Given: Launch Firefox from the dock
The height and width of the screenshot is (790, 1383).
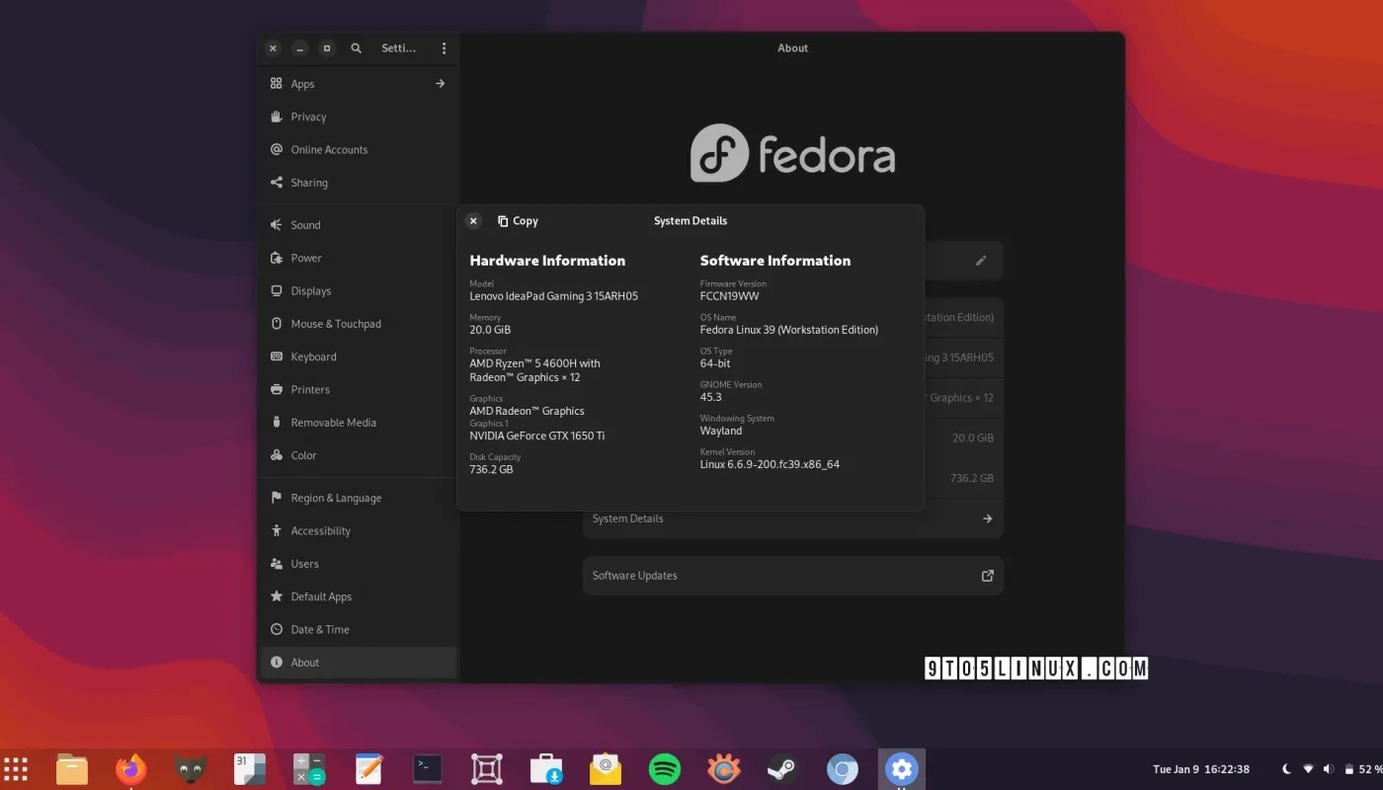Looking at the screenshot, I should [x=130, y=768].
